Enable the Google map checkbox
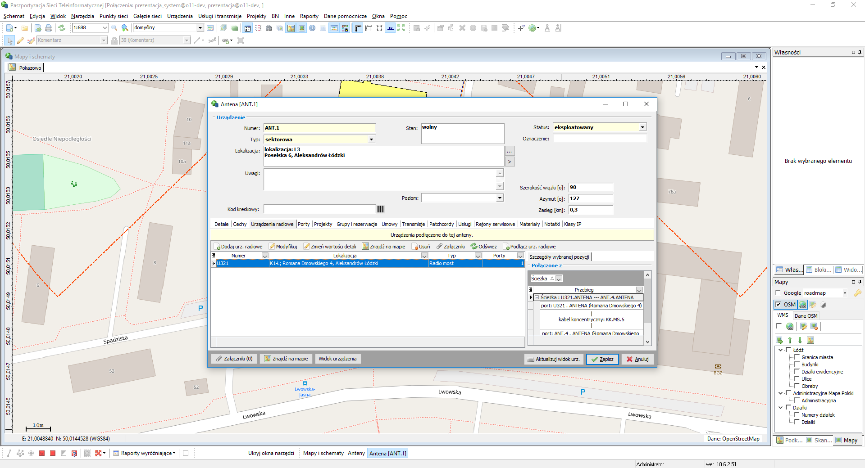 pos(778,293)
